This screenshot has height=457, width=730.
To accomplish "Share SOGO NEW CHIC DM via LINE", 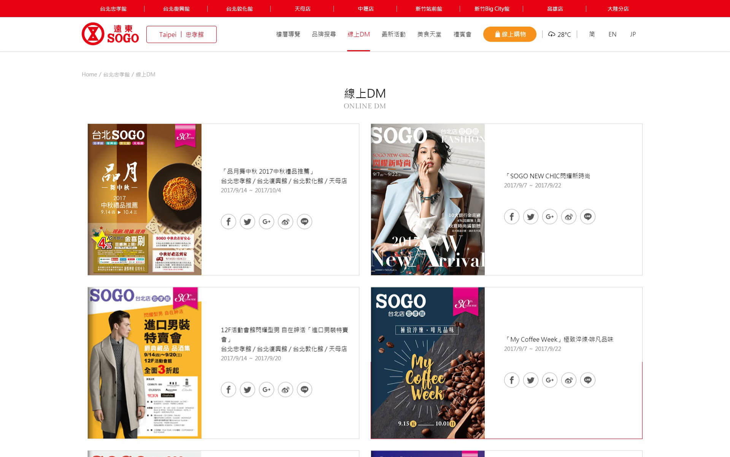I will pos(588,217).
